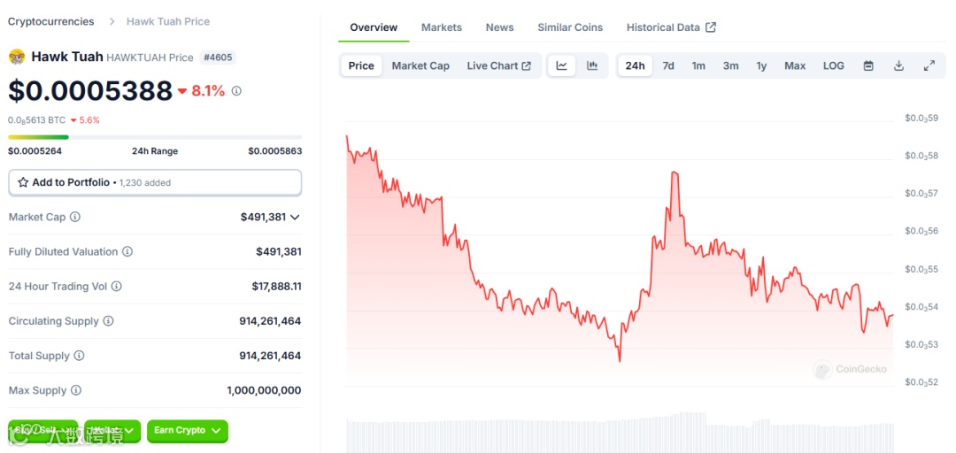This screenshot has height=453, width=956.
Task: Open the calendar date range icon
Action: coord(868,65)
